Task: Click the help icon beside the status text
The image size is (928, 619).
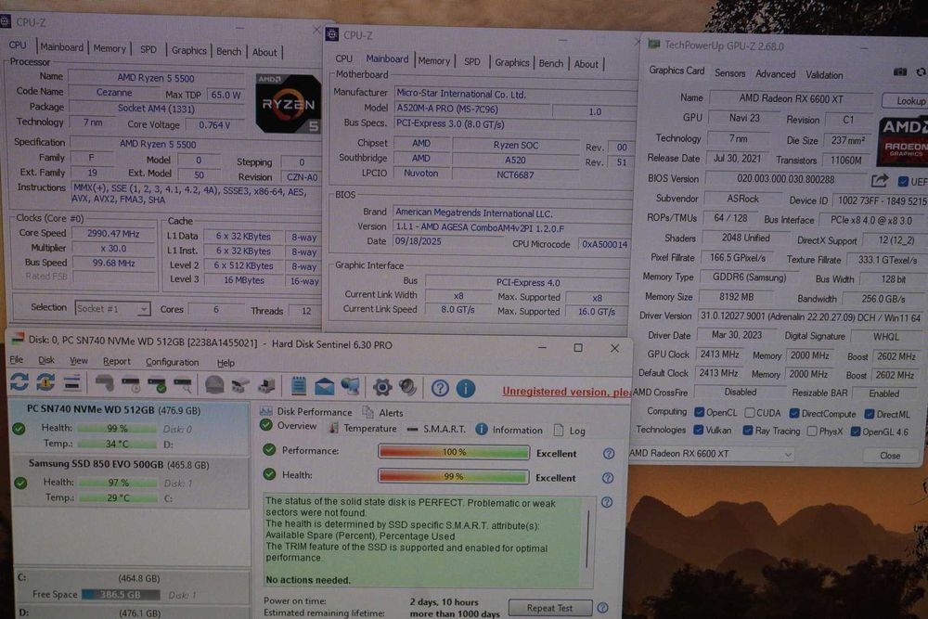Action: pos(607,502)
